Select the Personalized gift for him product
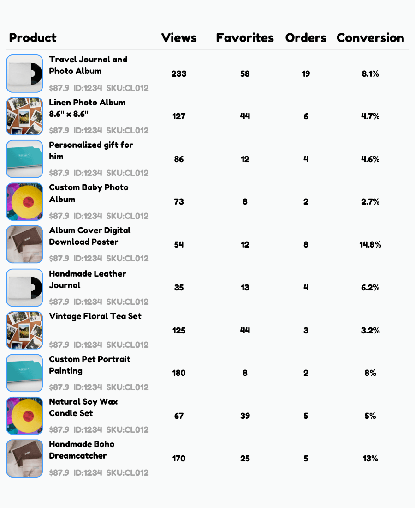The width and height of the screenshot is (415, 508). click(x=91, y=151)
